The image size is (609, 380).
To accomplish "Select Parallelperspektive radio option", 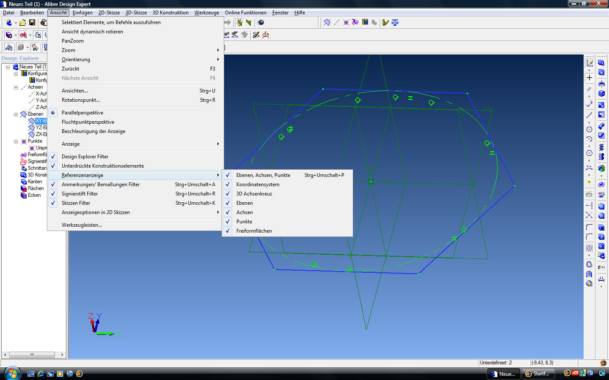I will tap(135, 113).
